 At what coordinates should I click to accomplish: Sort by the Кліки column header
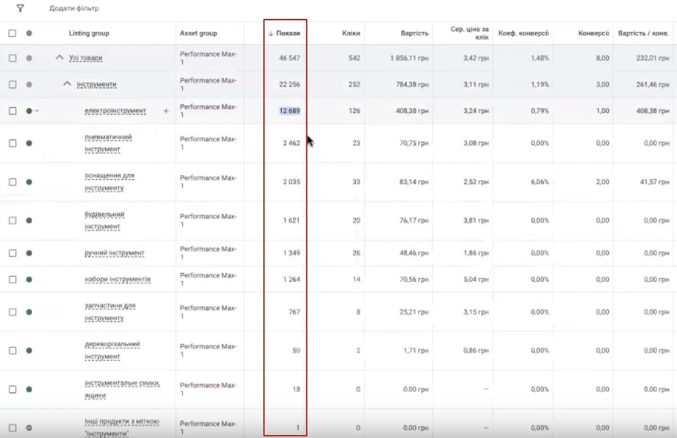point(351,33)
